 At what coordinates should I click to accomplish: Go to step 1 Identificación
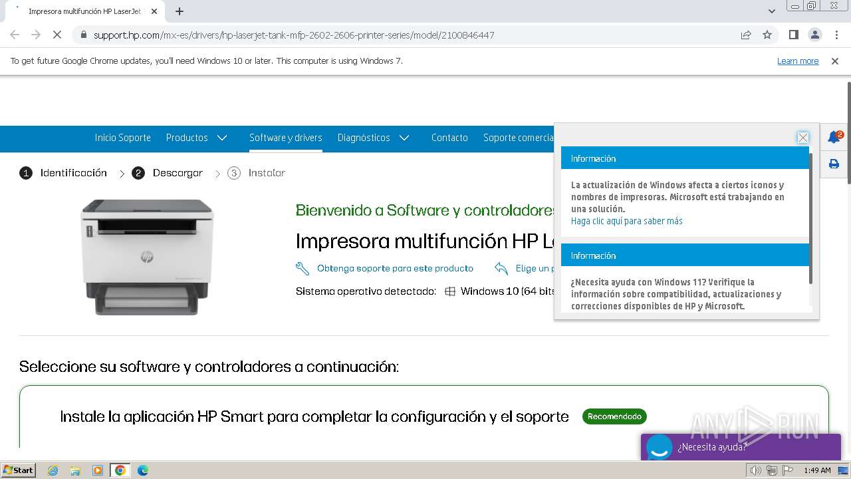[63, 173]
